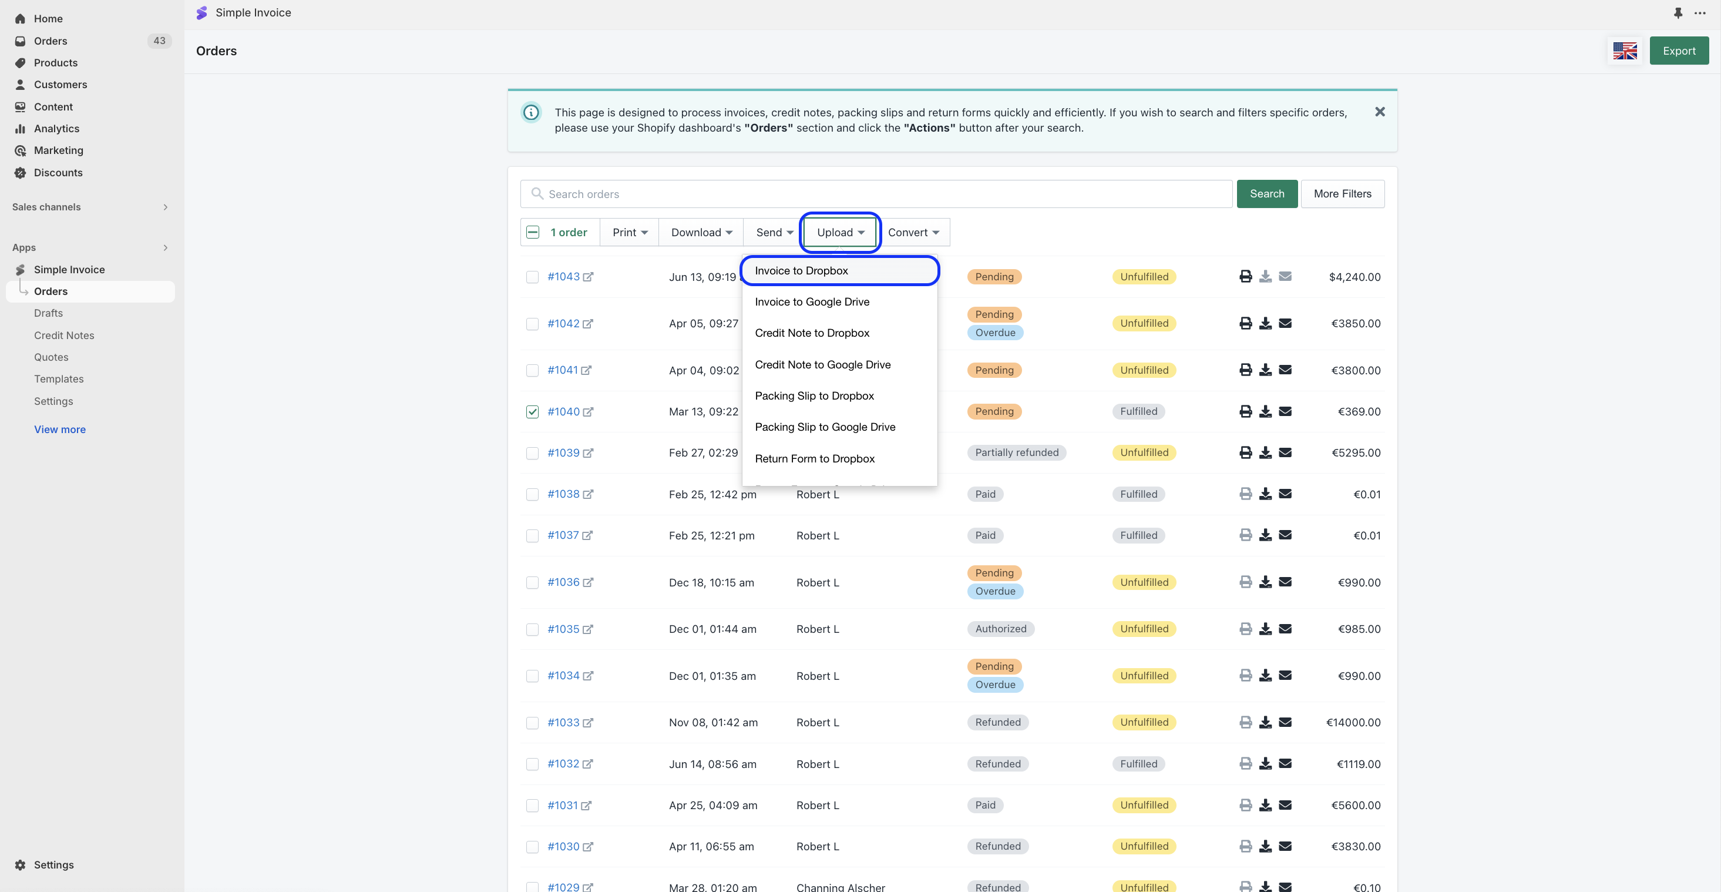Choose Packing Slip to Dropbox option
1721x892 pixels.
pyautogui.click(x=814, y=395)
